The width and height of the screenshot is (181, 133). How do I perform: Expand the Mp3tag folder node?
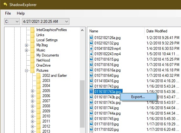[26, 45]
